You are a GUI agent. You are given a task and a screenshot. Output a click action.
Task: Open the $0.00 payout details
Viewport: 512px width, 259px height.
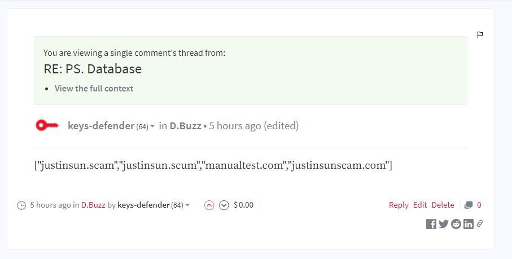click(x=244, y=205)
